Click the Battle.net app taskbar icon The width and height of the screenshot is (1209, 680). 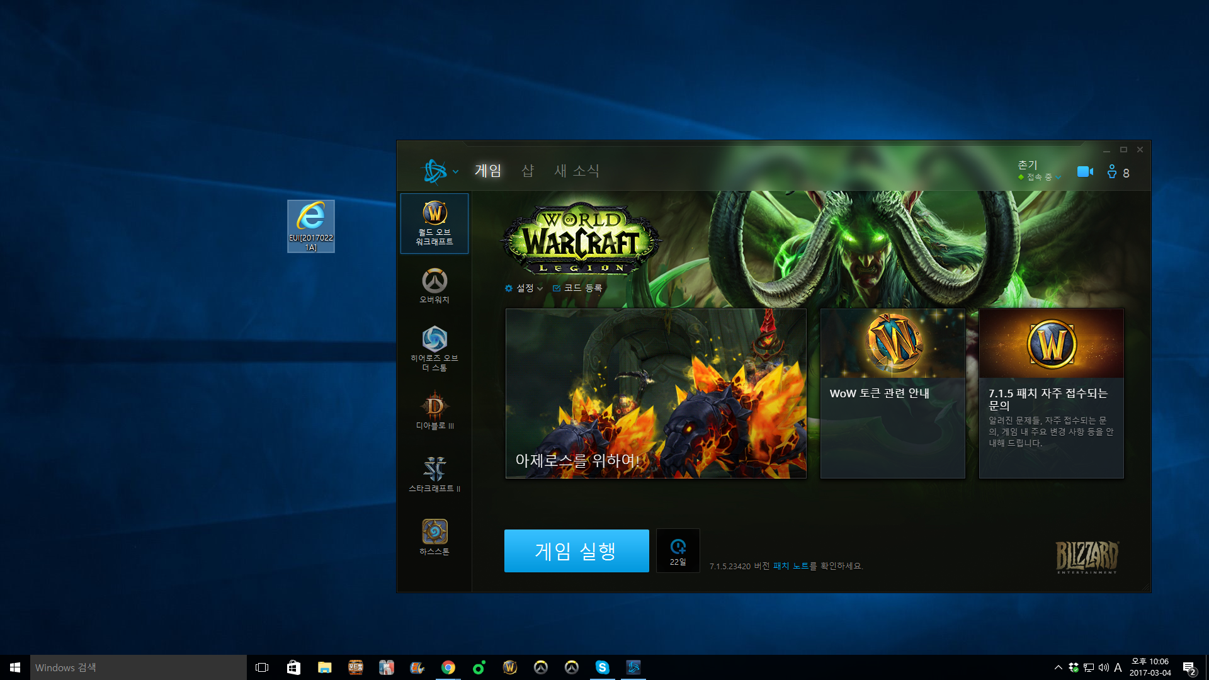[633, 667]
